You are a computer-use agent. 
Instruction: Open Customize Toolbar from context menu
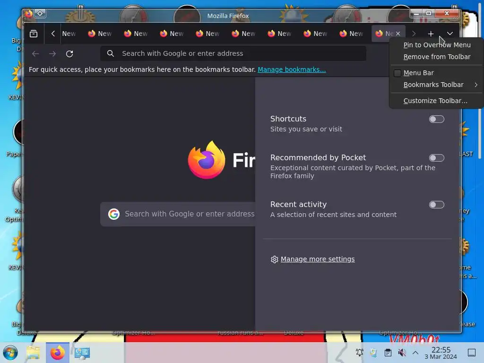437,101
